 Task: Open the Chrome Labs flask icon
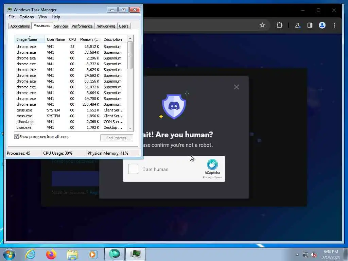pyautogui.click(x=297, y=25)
